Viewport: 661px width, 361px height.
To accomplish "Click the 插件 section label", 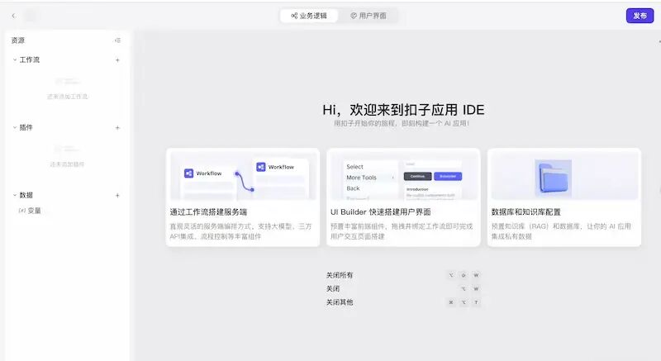I will click(26, 127).
